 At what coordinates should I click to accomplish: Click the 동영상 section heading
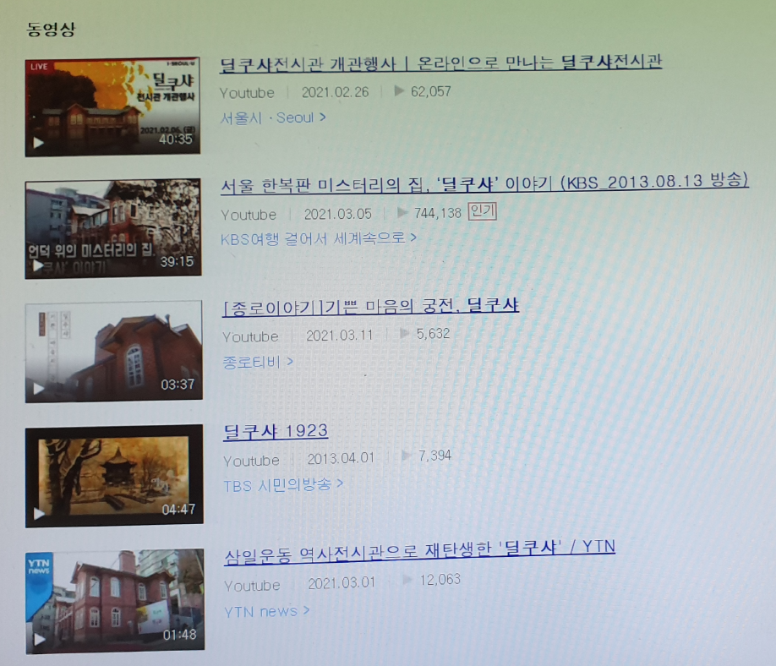coord(51,29)
